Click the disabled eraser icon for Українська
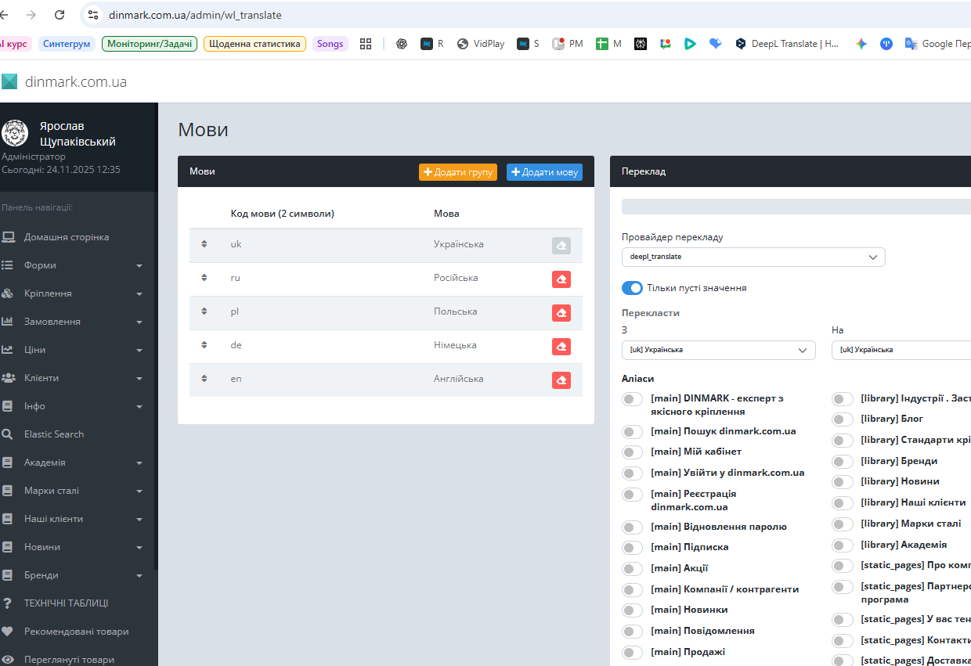The height and width of the screenshot is (666, 971). 561,246
